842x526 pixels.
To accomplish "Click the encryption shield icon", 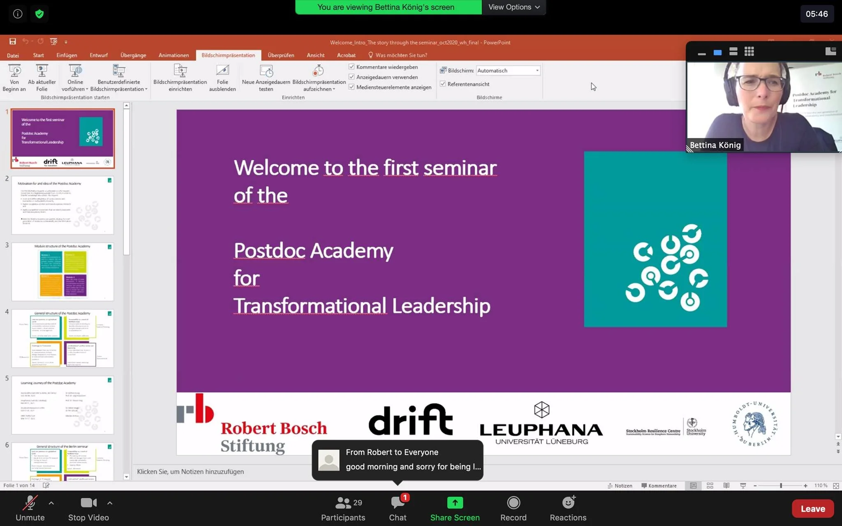I will 39,14.
